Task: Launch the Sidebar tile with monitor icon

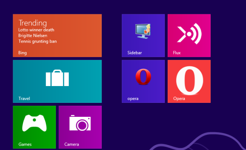Action: pos(143,36)
